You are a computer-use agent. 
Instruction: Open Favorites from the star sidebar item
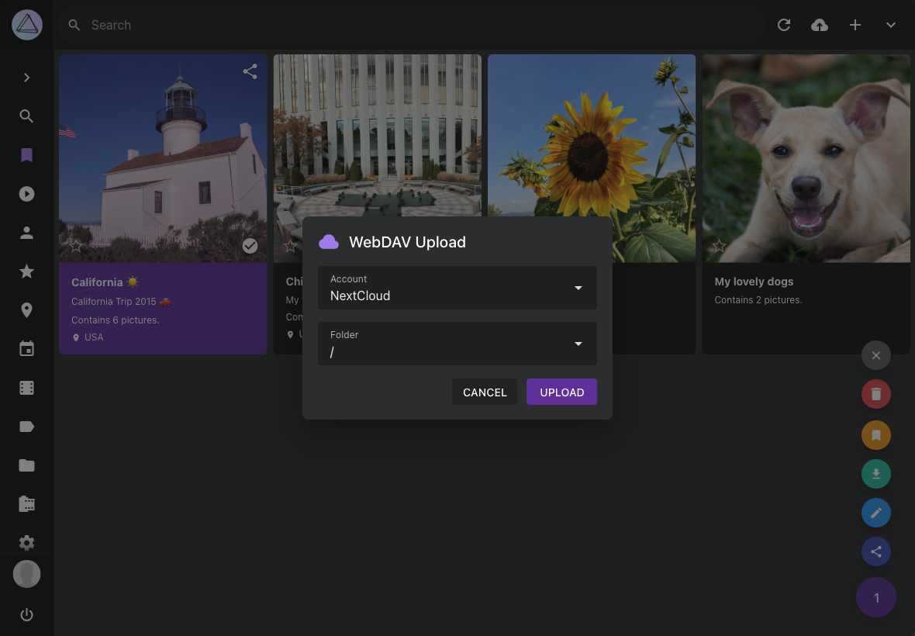26,271
